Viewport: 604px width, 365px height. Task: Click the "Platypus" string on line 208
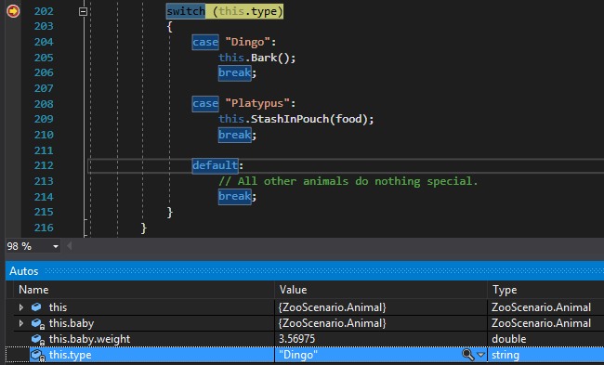(x=256, y=104)
